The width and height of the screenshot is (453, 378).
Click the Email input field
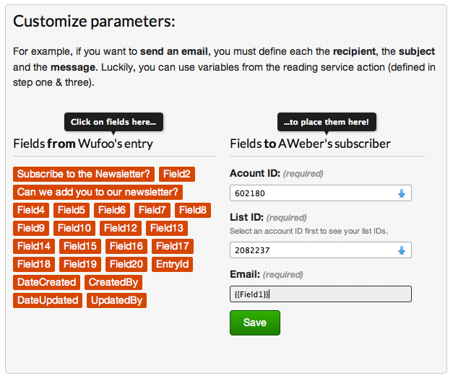click(320, 294)
